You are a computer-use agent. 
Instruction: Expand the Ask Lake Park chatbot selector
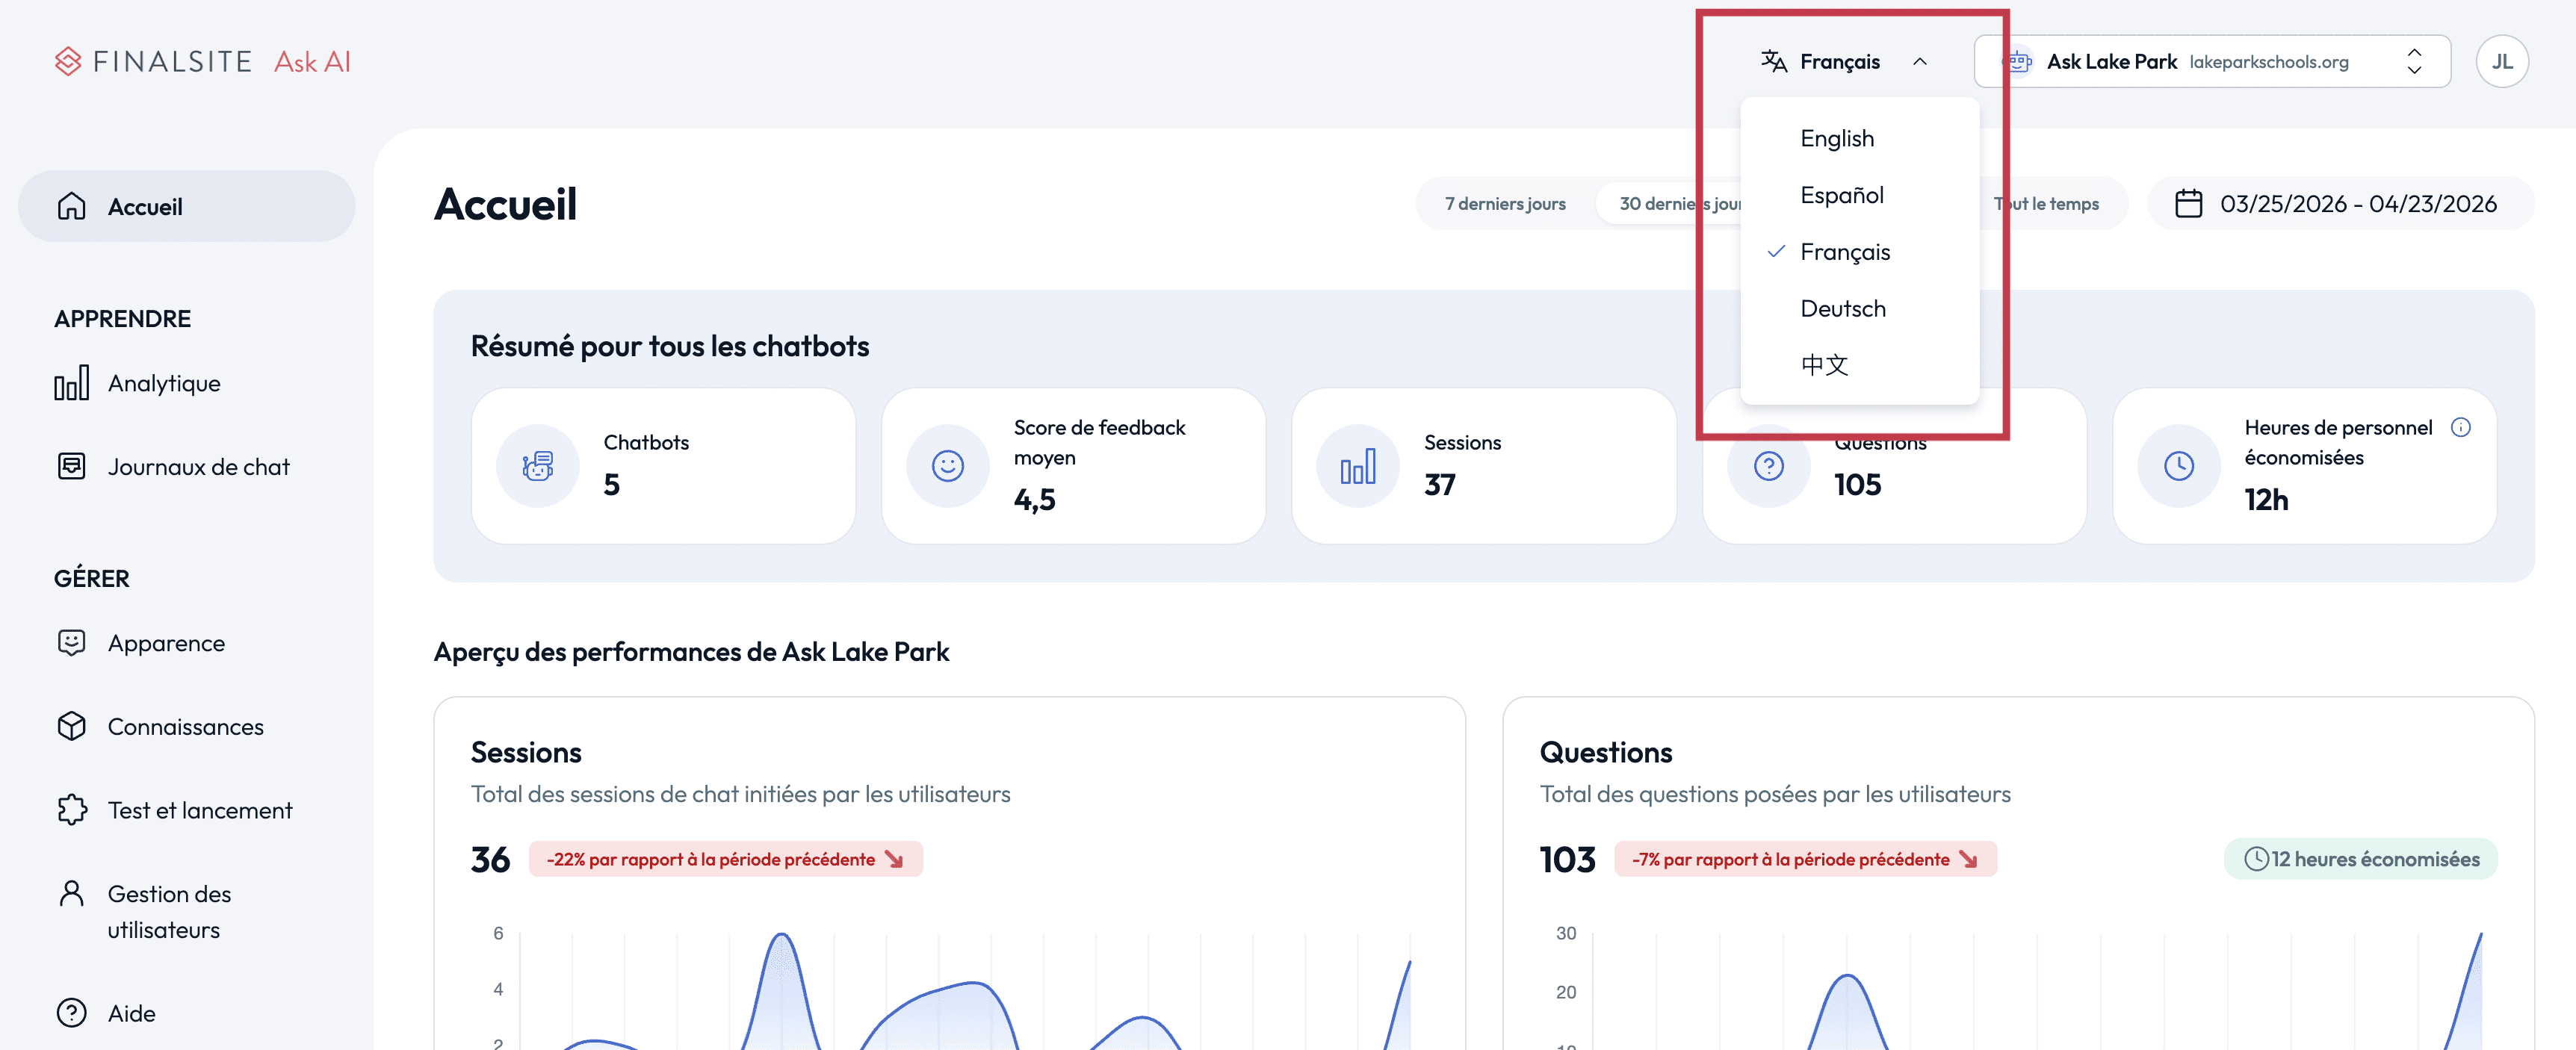point(2212,62)
